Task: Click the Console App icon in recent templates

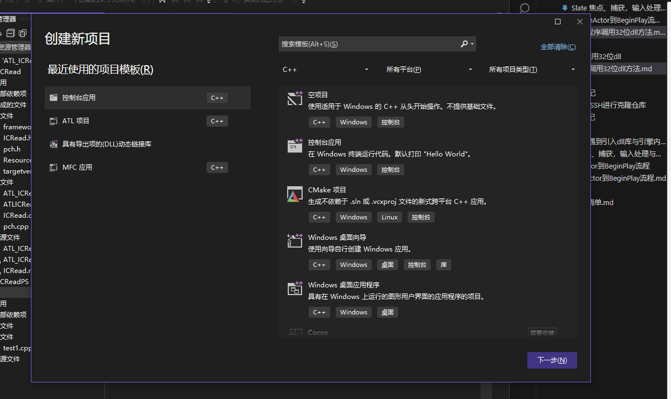Action: (x=54, y=98)
